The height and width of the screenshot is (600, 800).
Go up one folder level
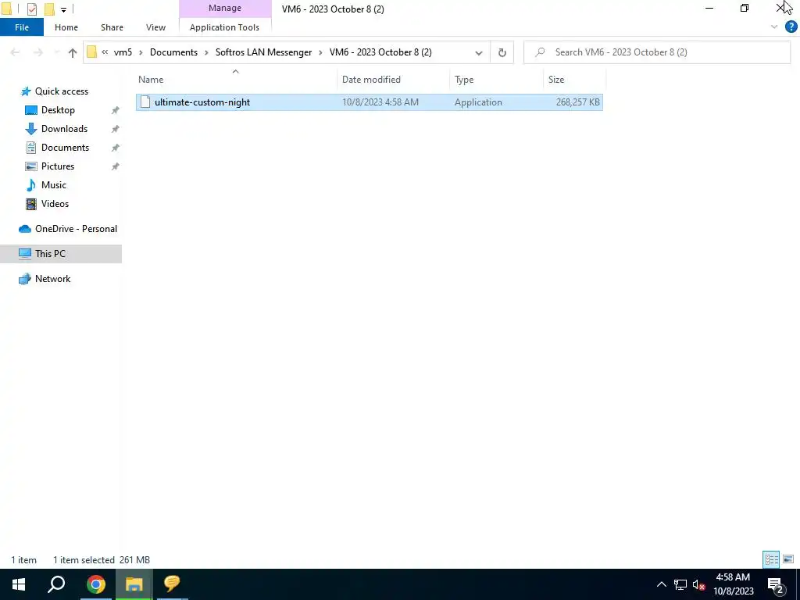(73, 52)
